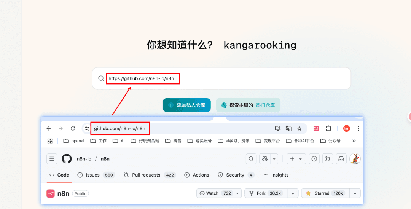Switch to the Pull requests tab

click(150, 175)
